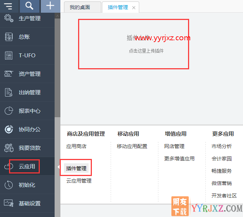
Task: Click the 基础设置 monitor icon
Action: click(x=9, y=203)
